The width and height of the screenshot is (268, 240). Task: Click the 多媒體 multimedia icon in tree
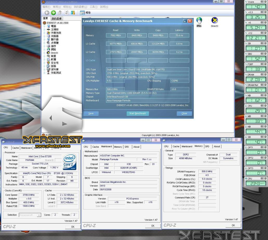[49, 43]
